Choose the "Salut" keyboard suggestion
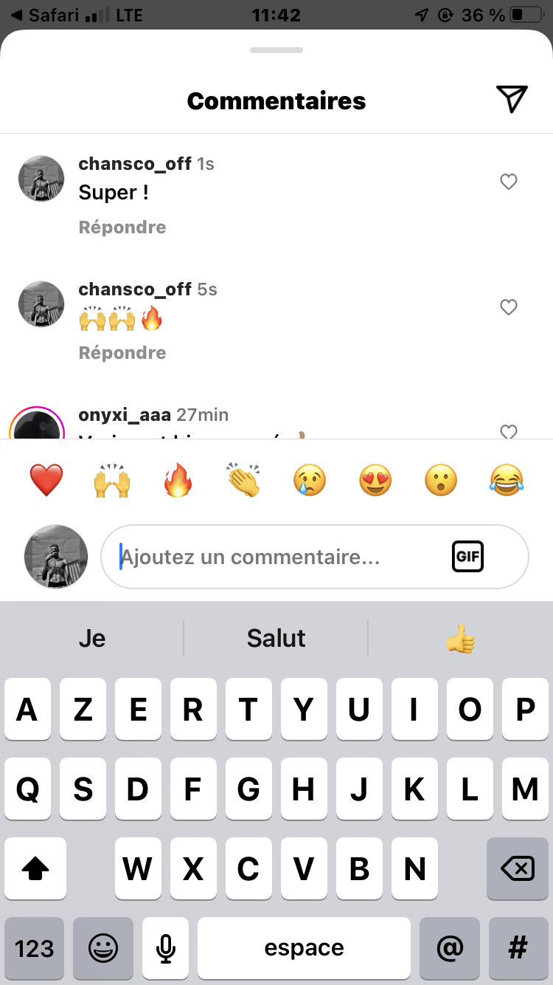The width and height of the screenshot is (553, 985). point(276,638)
